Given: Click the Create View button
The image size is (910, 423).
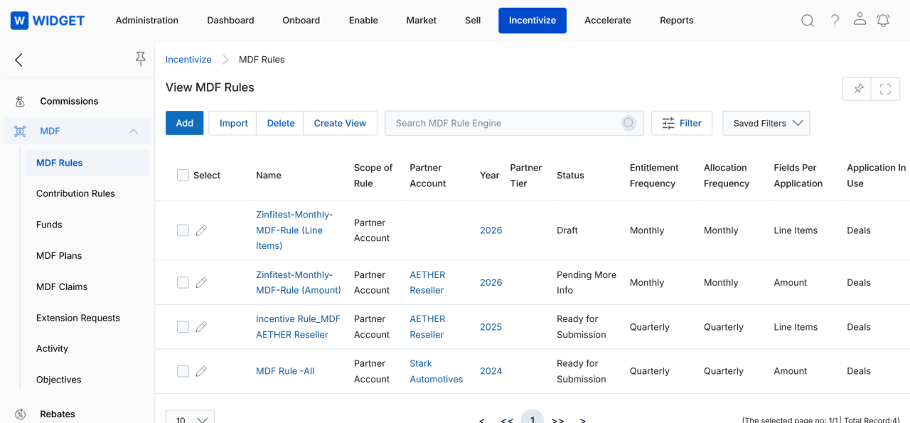Looking at the screenshot, I should pyautogui.click(x=341, y=123).
